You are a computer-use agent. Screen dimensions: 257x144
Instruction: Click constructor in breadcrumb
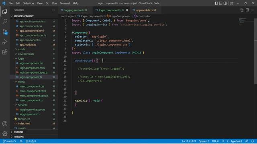(x=144, y=16)
